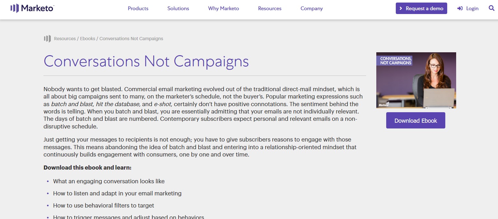The width and height of the screenshot is (498, 219).
Task: Open the Products menu
Action: 138,9
